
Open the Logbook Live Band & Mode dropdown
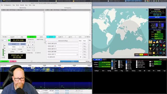(105, 62)
